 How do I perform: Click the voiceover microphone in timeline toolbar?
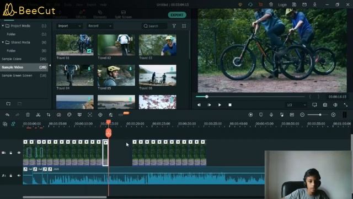point(271,115)
